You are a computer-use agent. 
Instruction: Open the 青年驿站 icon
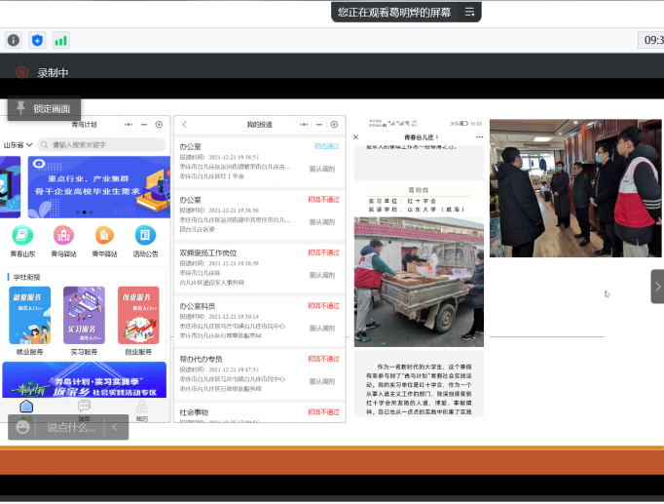(104, 236)
